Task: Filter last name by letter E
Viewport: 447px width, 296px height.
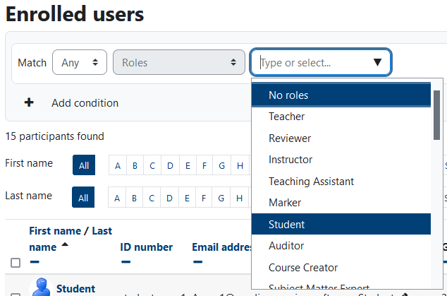Action: (x=187, y=198)
